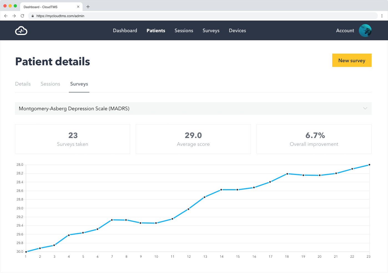Open the Surveys navigation item
Viewport: 388px width, 273px height.
[211, 31]
